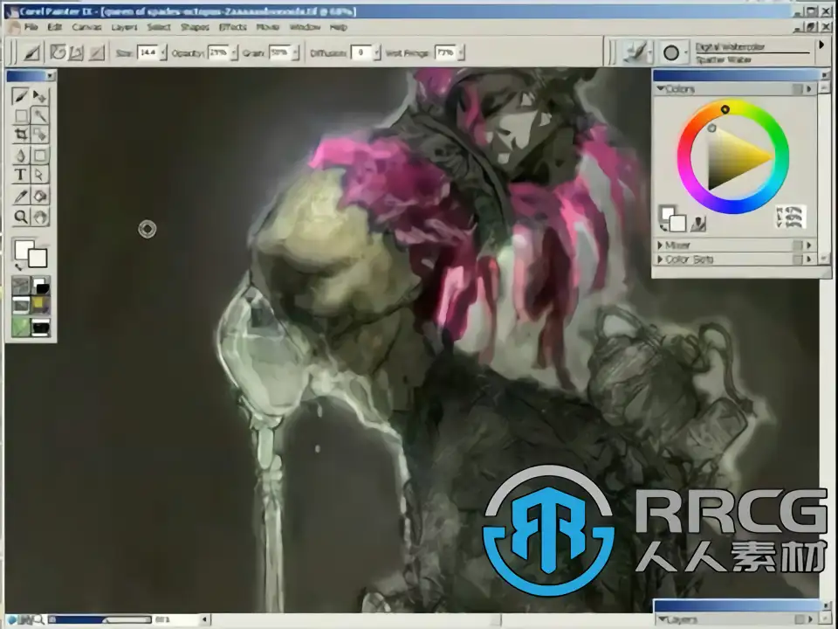Viewport: 838px width, 629px height.
Task: Select the Magnifier tool
Action: tap(20, 217)
